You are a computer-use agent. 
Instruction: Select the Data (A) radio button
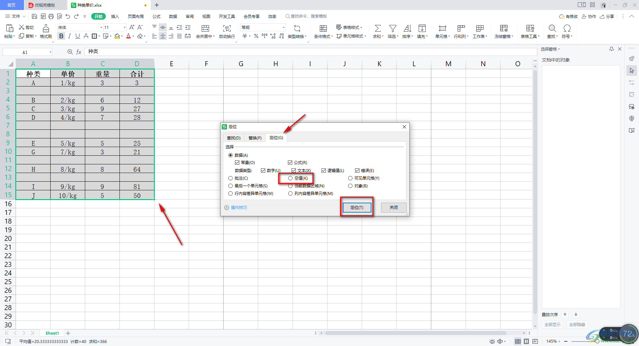coord(230,155)
